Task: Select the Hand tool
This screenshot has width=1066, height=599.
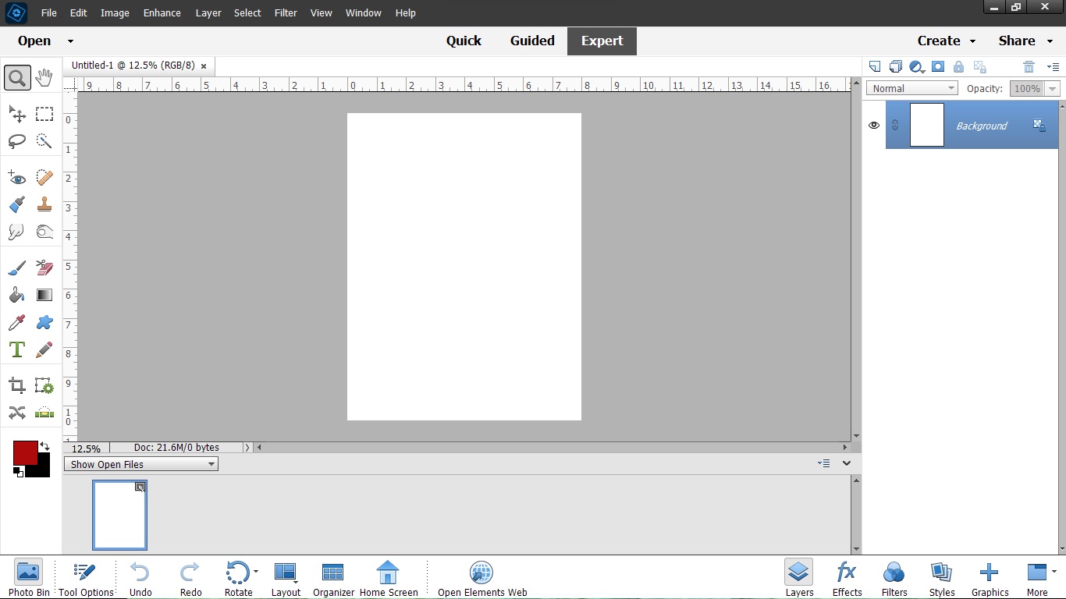Action: coord(44,77)
